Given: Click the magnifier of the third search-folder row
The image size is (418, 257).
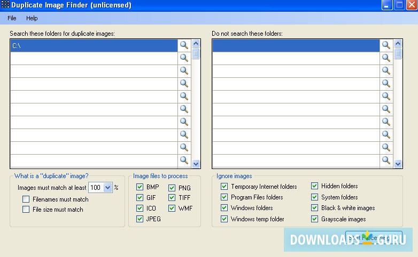Looking at the screenshot, I should click(x=184, y=71).
